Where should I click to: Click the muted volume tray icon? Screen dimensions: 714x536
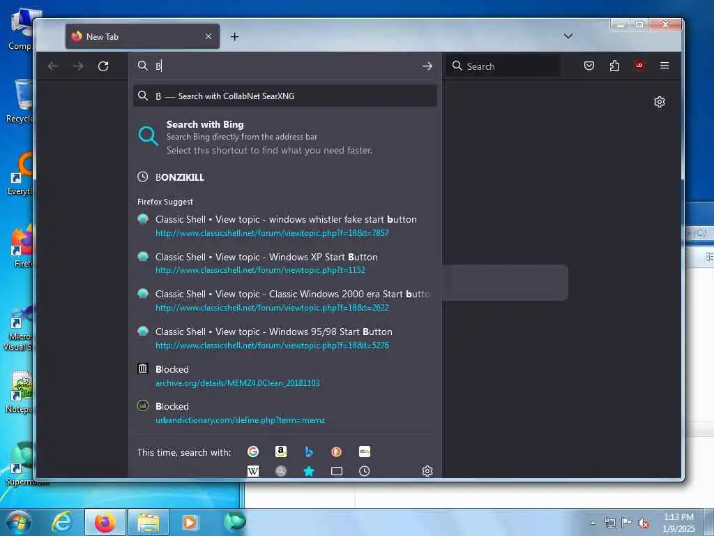click(x=644, y=523)
